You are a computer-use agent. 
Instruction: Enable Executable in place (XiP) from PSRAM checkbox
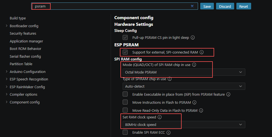click(125, 94)
